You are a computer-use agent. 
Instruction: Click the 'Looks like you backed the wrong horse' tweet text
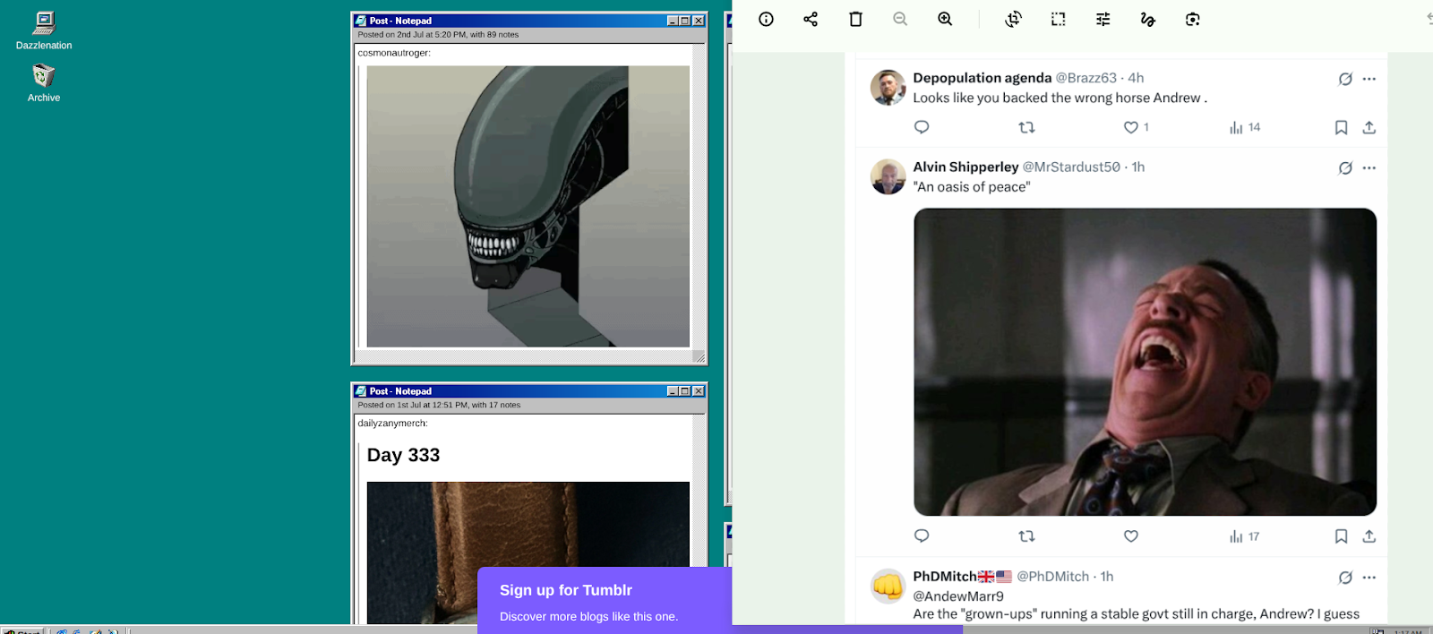point(1060,98)
